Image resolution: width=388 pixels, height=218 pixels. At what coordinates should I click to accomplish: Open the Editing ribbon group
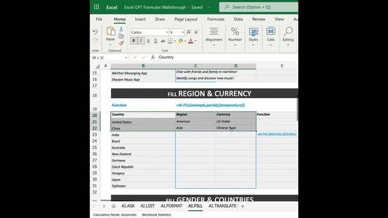(289, 36)
